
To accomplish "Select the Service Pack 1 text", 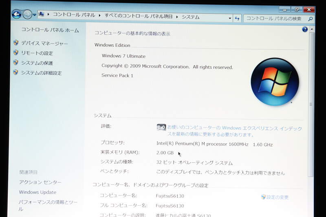I will [117, 75].
